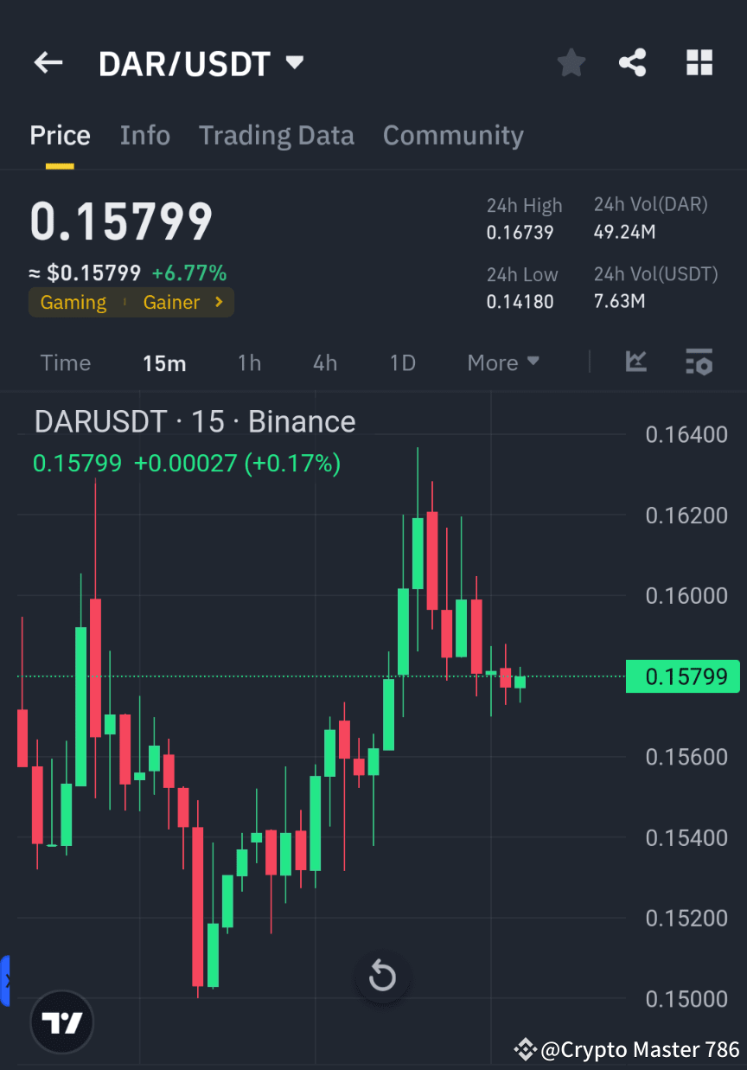This screenshot has height=1070, width=747.
Task: Expand the More timeframe options
Action: coord(503,362)
